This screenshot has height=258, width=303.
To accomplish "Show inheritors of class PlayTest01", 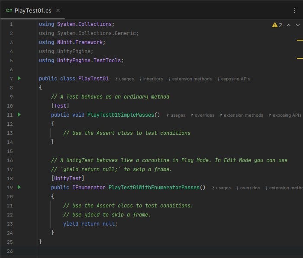I will [151, 79].
